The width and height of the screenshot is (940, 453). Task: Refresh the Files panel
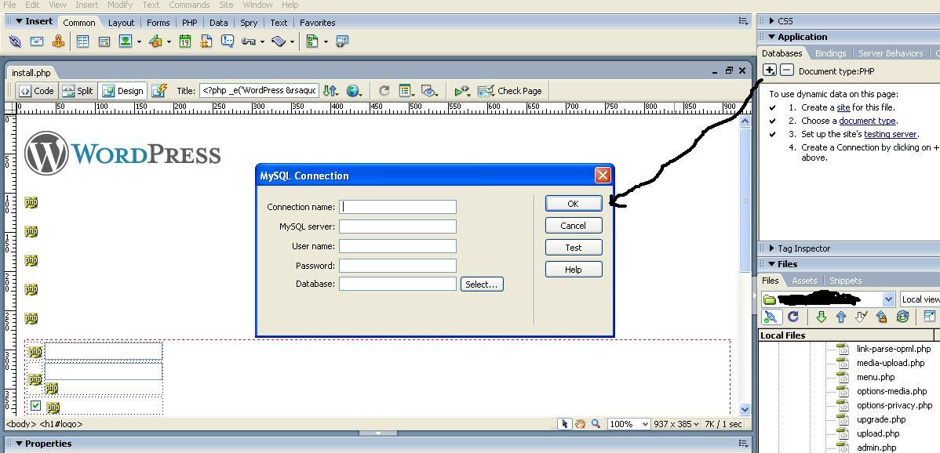[793, 317]
